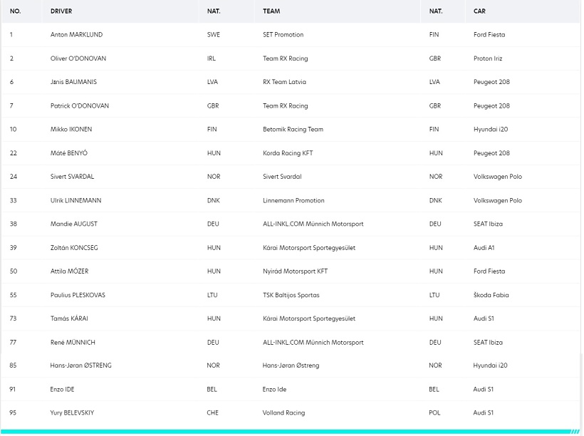This screenshot has width=584, height=436.
Task: Click team name Korda Racing KFT
Action: click(288, 153)
